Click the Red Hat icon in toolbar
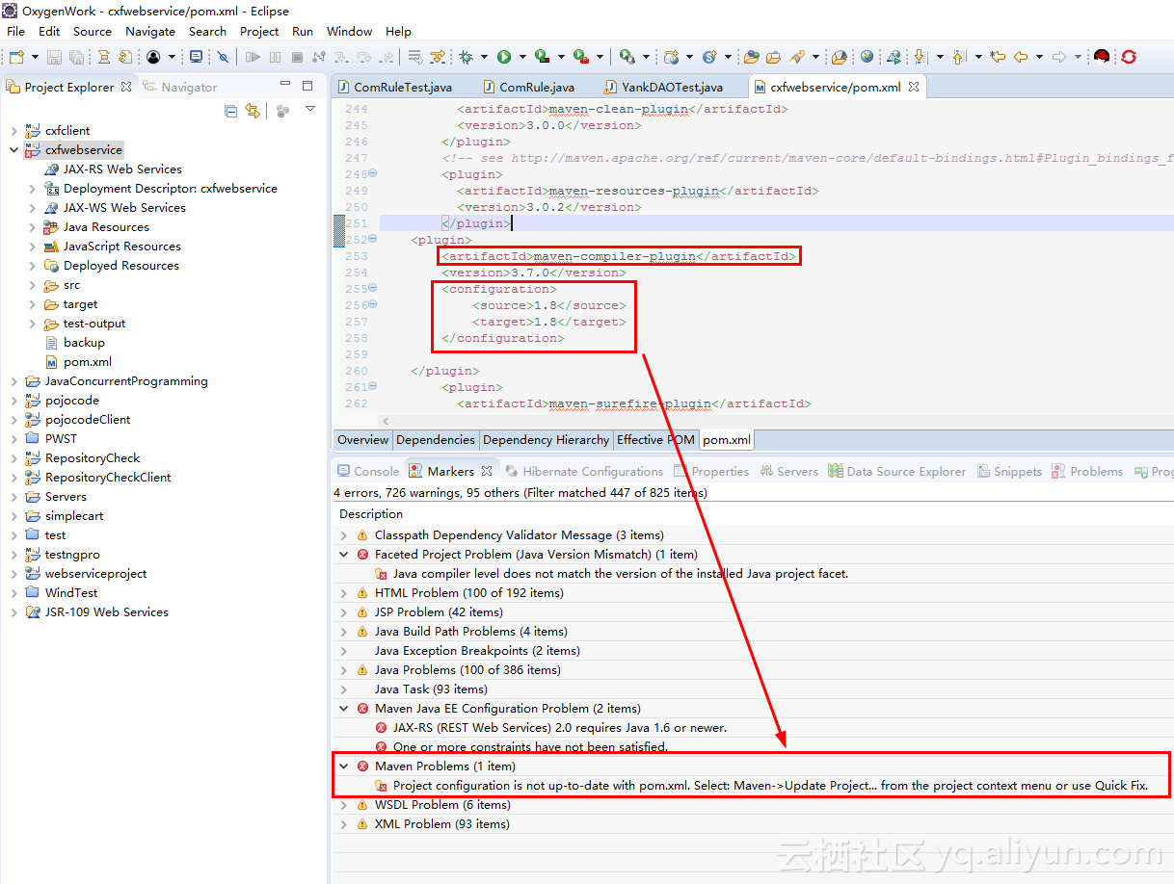 1102,57
